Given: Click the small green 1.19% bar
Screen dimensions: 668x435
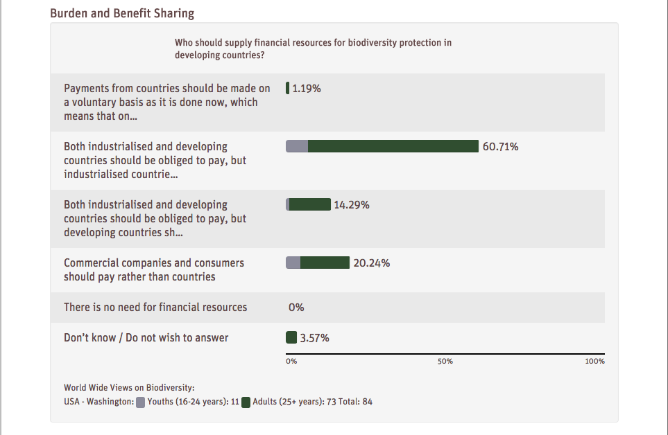Looking at the screenshot, I should 287,88.
